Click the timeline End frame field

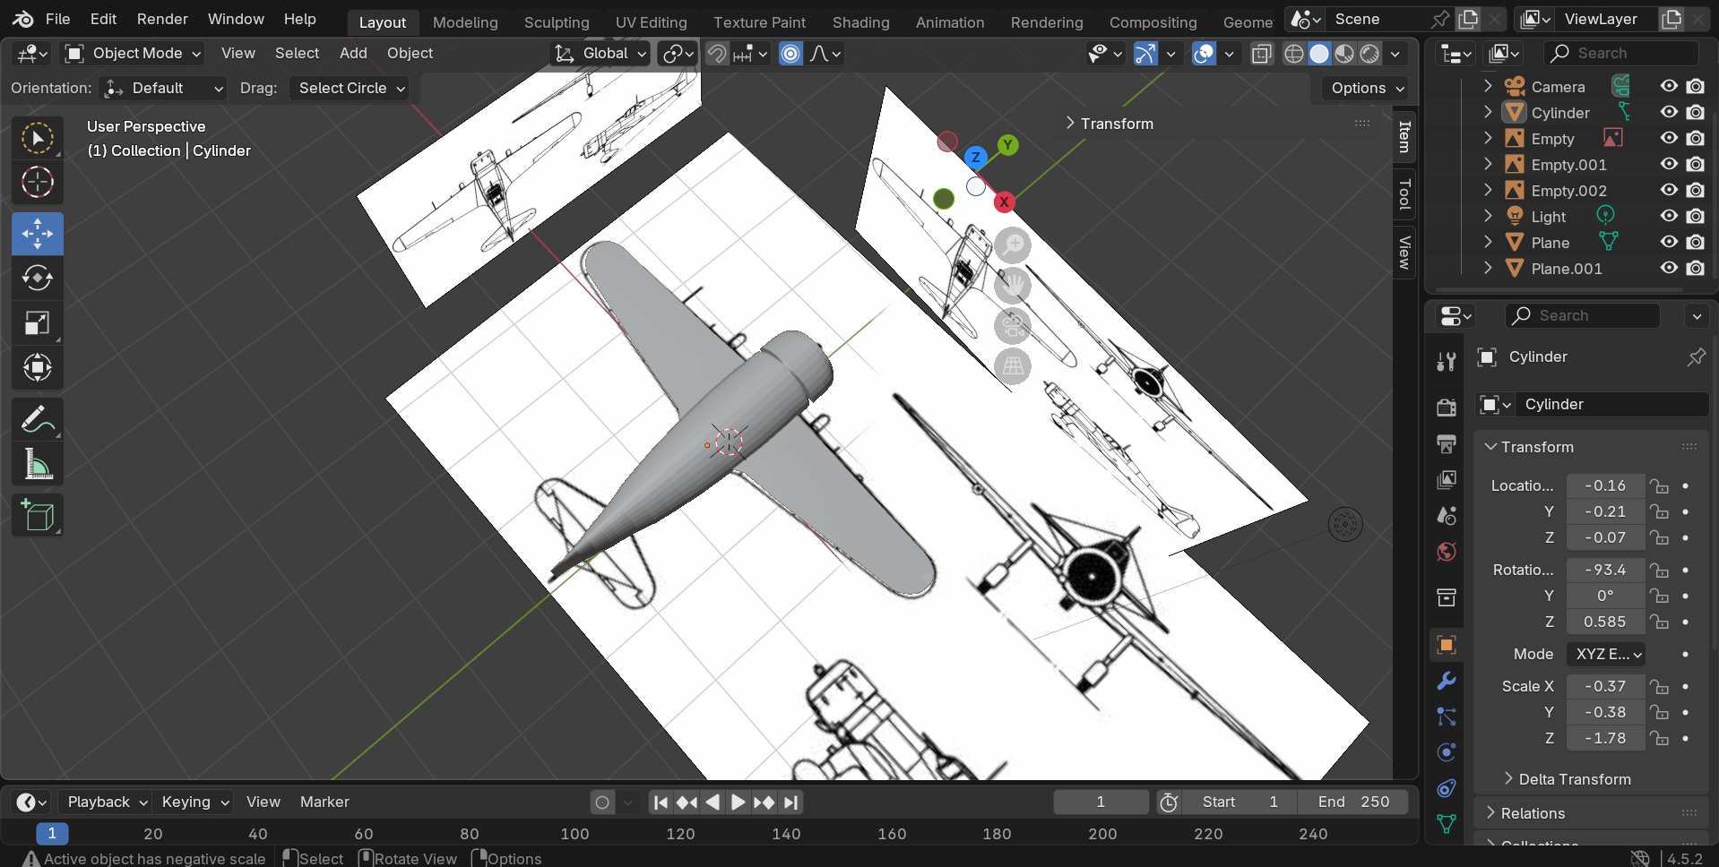coord(1353,802)
